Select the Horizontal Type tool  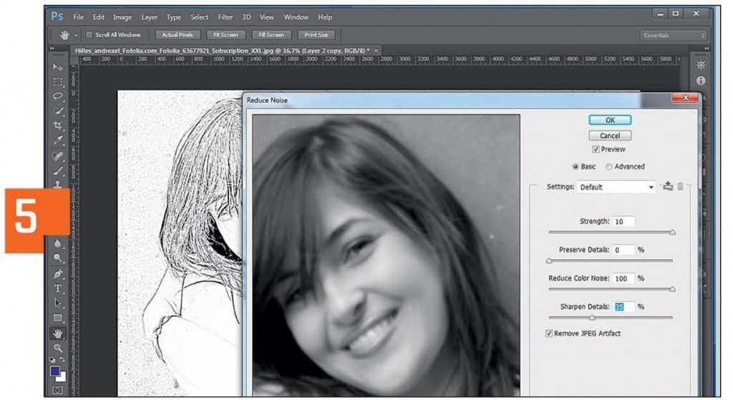tap(58, 288)
